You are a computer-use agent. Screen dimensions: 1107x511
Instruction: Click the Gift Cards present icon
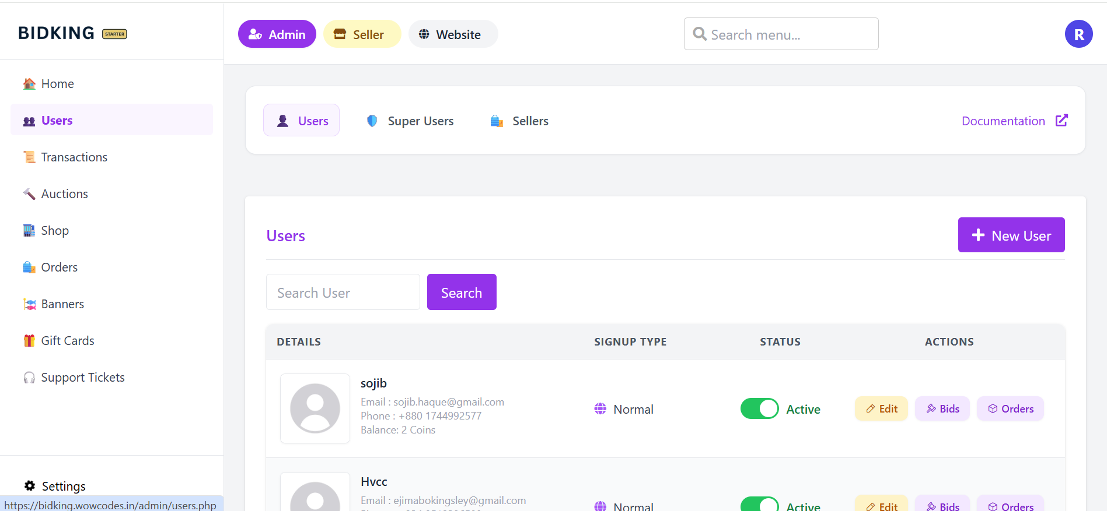tap(29, 341)
